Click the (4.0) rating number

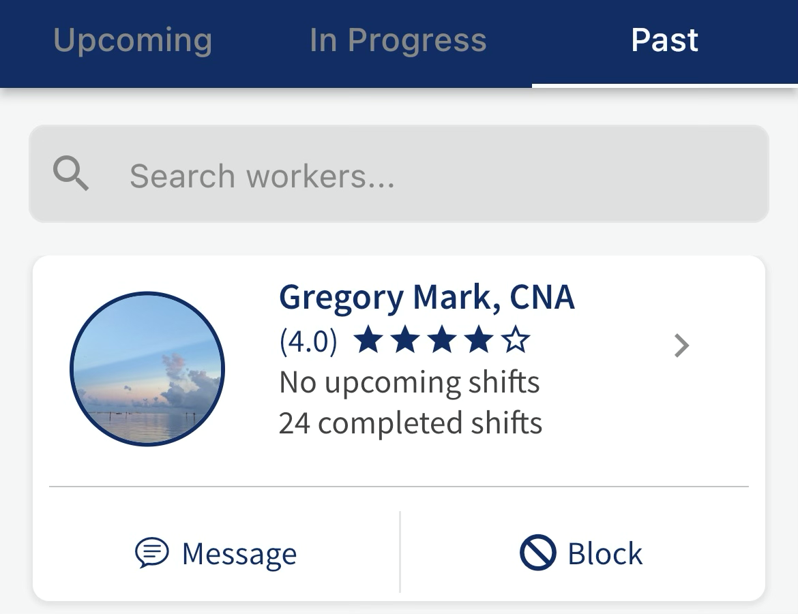(308, 341)
